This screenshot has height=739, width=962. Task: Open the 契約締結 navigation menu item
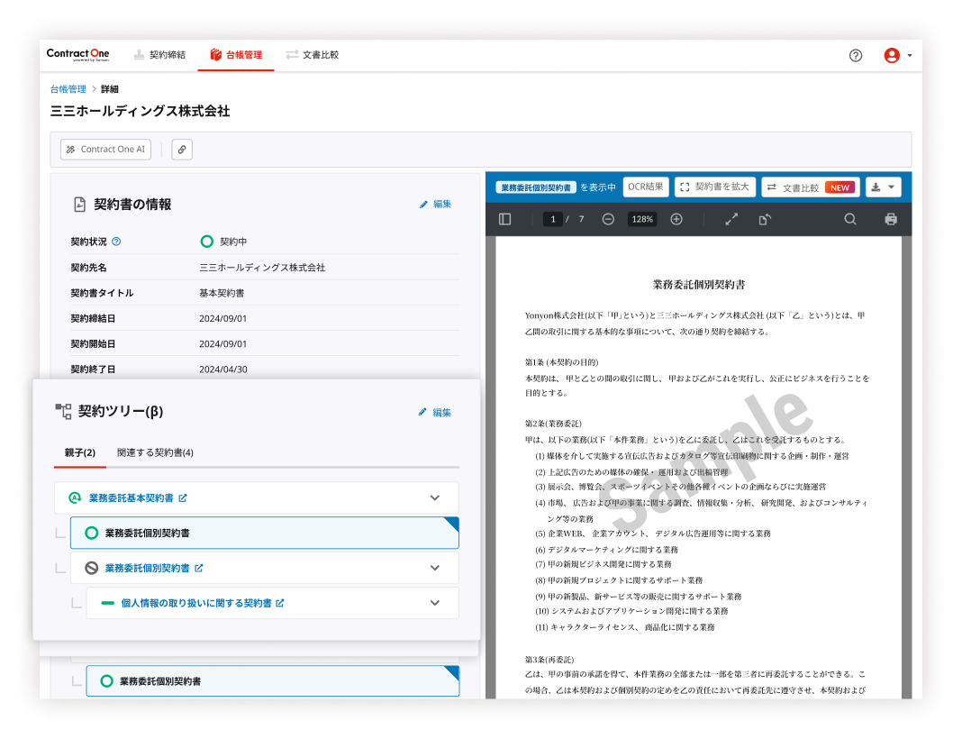coord(160,55)
